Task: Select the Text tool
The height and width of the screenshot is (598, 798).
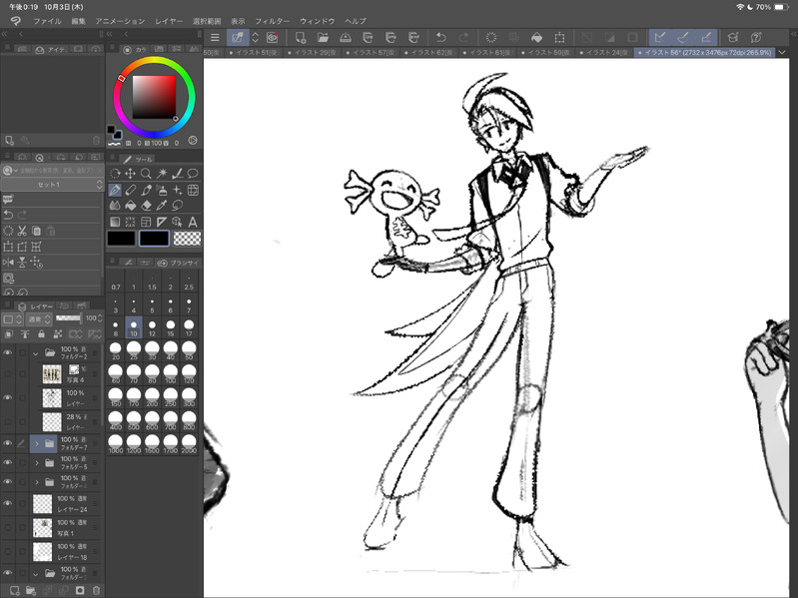Action: coord(193,222)
